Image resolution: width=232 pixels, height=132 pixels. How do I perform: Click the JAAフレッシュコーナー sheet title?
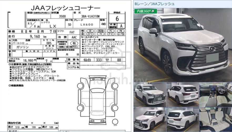(65, 7)
